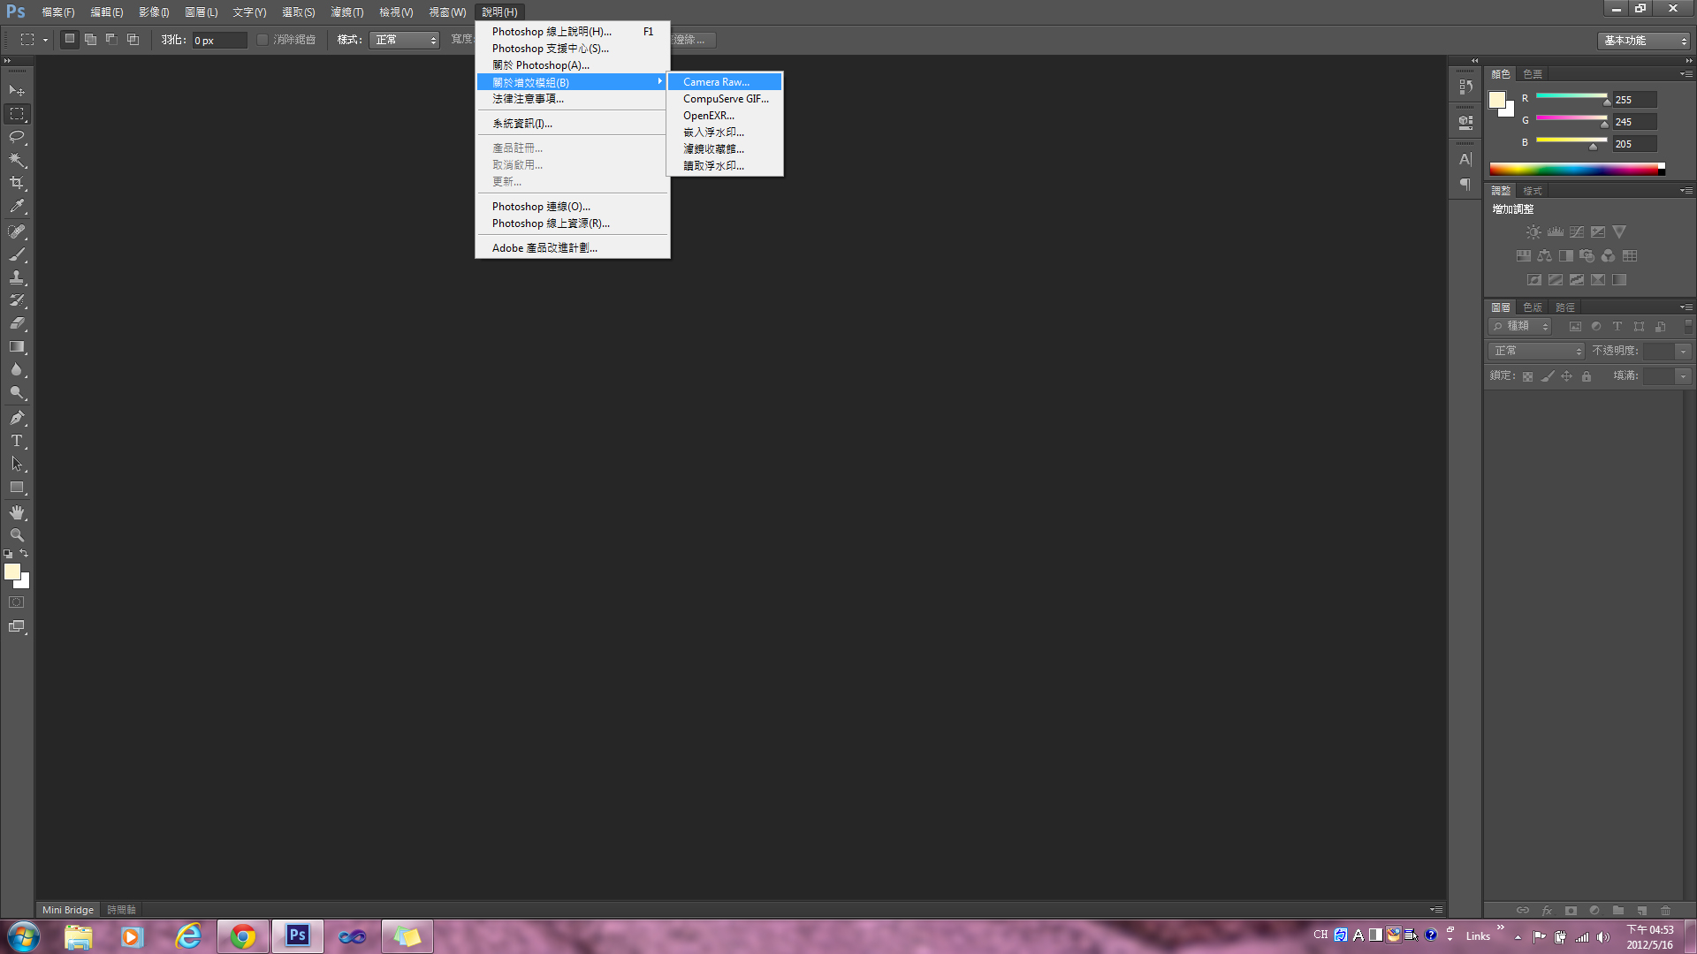1697x954 pixels.
Task: Click Photoshop Online Resources entry
Action: 572,223
